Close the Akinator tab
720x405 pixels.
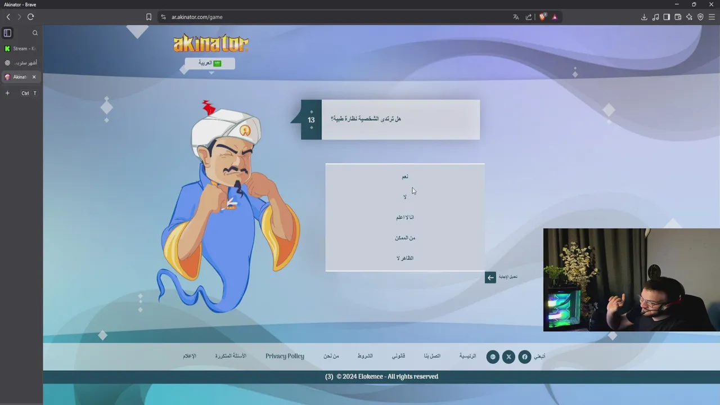(34, 77)
